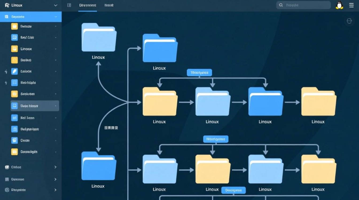Select the Linoux logo icon at top left
The image size is (359, 200).
pyautogui.click(x=5, y=5)
